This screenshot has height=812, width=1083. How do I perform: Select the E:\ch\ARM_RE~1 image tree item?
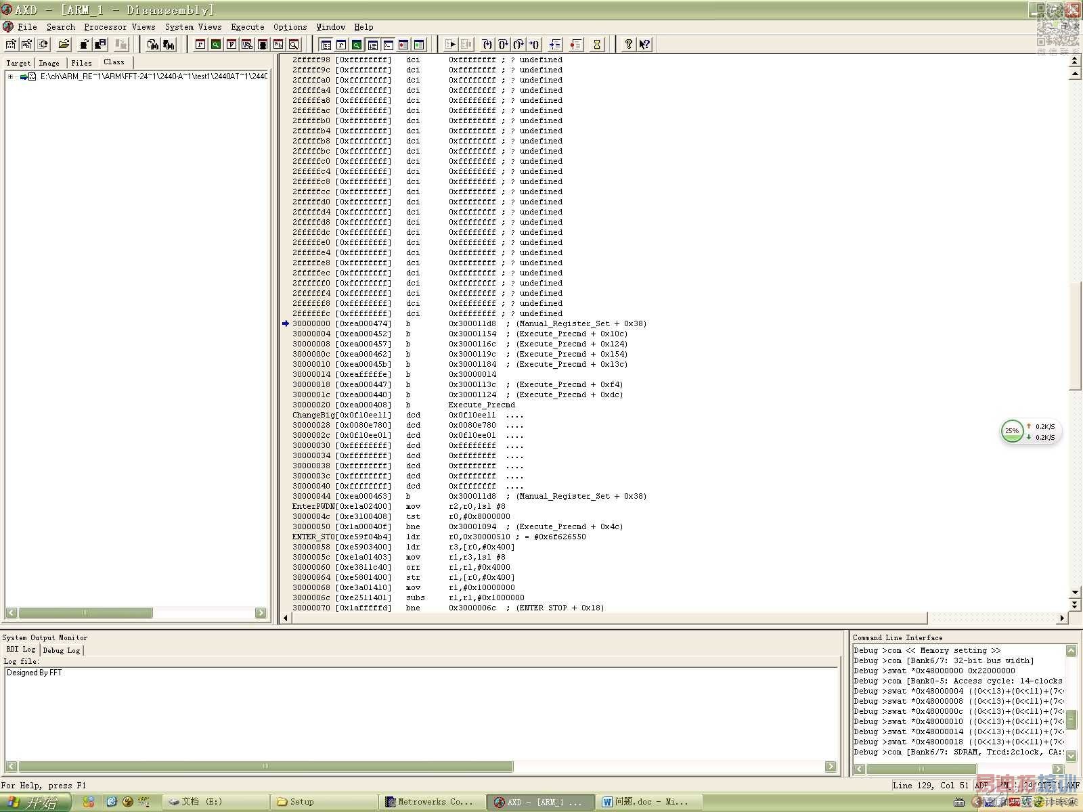(154, 76)
